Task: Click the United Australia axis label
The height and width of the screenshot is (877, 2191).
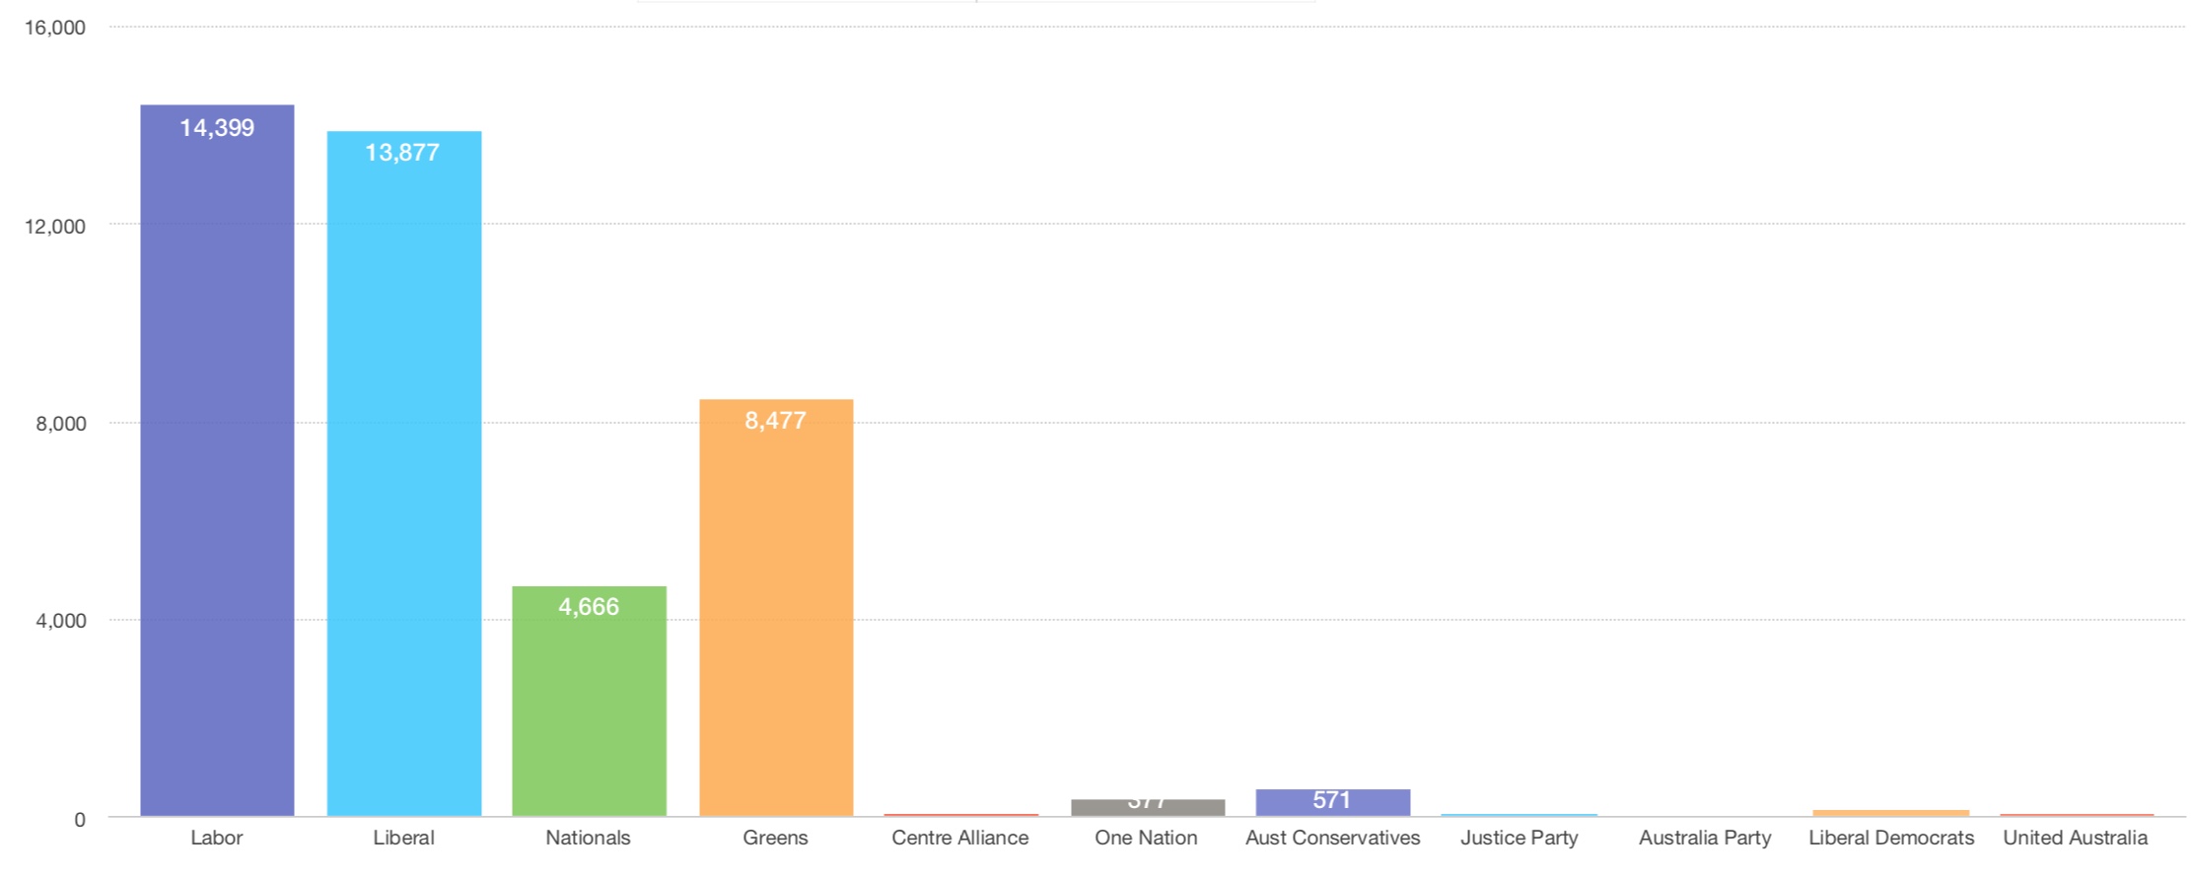Action: (2076, 838)
